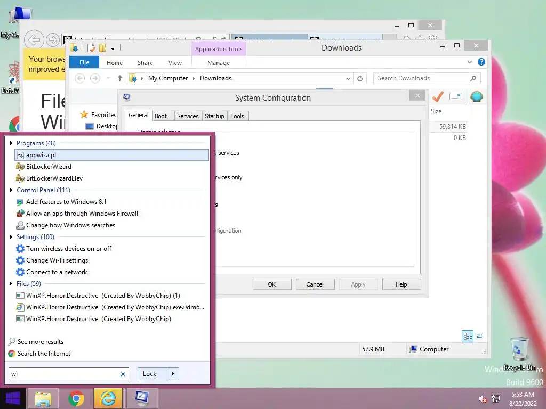Click My Computer in address path
The height and width of the screenshot is (409, 546).
168,78
